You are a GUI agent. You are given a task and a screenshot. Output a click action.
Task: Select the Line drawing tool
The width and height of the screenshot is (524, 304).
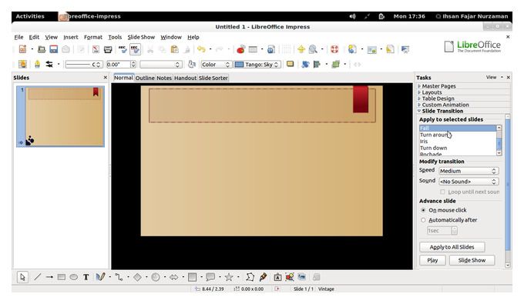[37, 277]
